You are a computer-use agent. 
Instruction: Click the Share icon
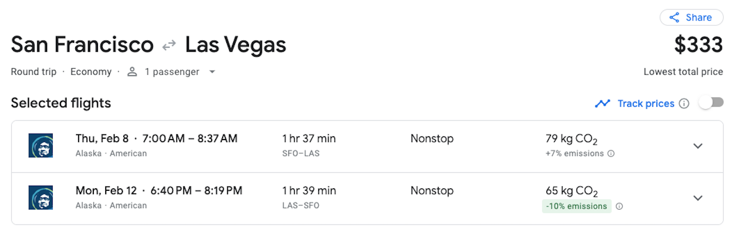674,18
